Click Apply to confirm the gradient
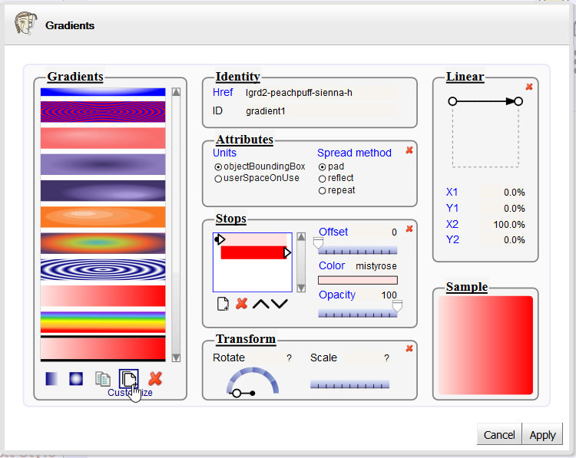 pyautogui.click(x=542, y=434)
